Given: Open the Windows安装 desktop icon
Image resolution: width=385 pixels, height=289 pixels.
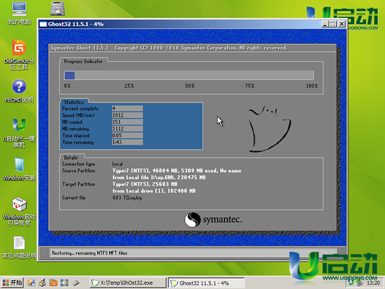Looking at the screenshot, I should click(19, 166).
